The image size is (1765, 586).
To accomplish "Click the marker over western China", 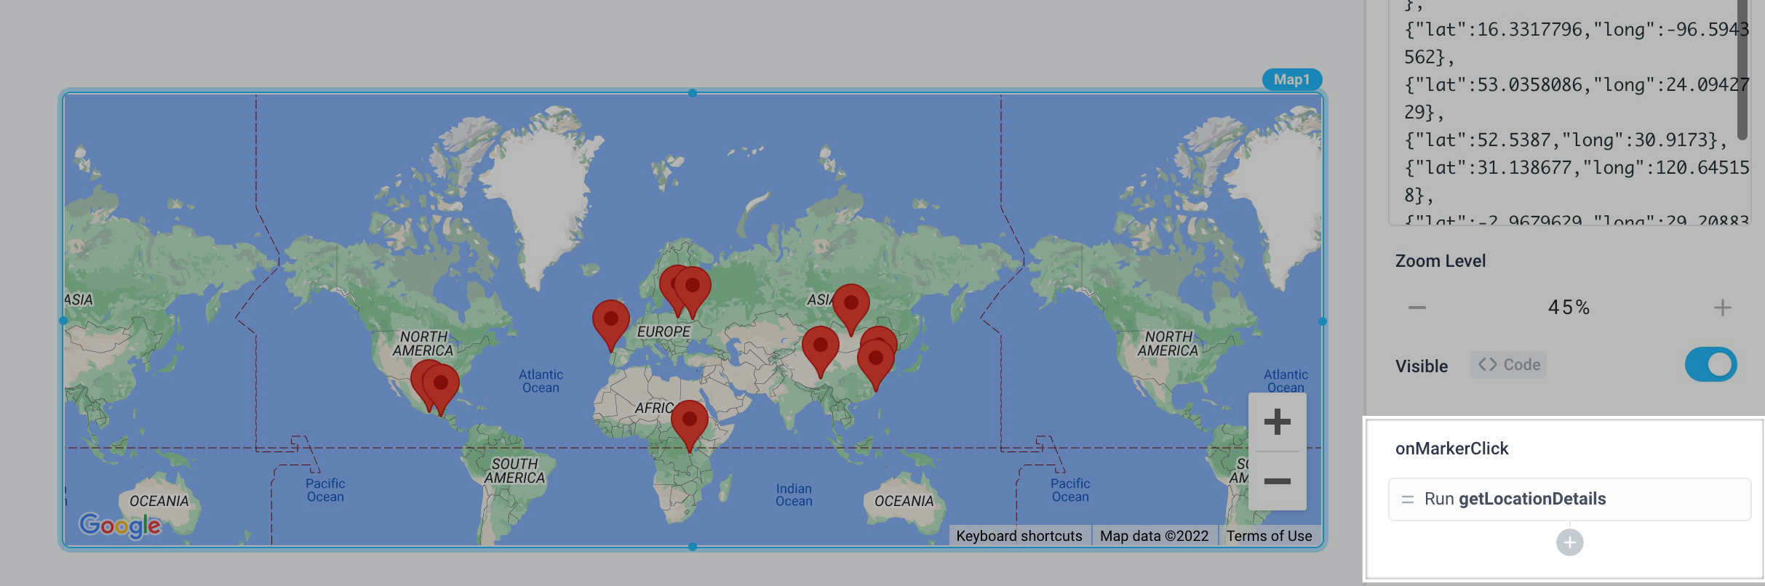I will click(x=820, y=353).
